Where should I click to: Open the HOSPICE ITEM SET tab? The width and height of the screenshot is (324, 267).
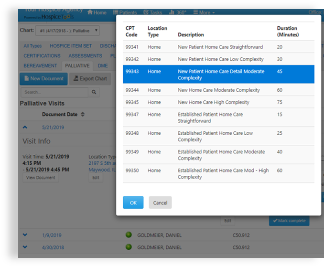(71, 46)
